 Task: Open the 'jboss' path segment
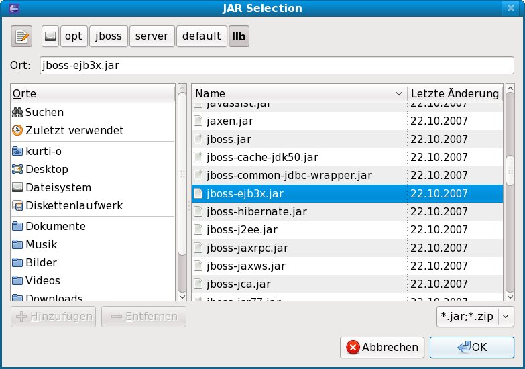[109, 36]
